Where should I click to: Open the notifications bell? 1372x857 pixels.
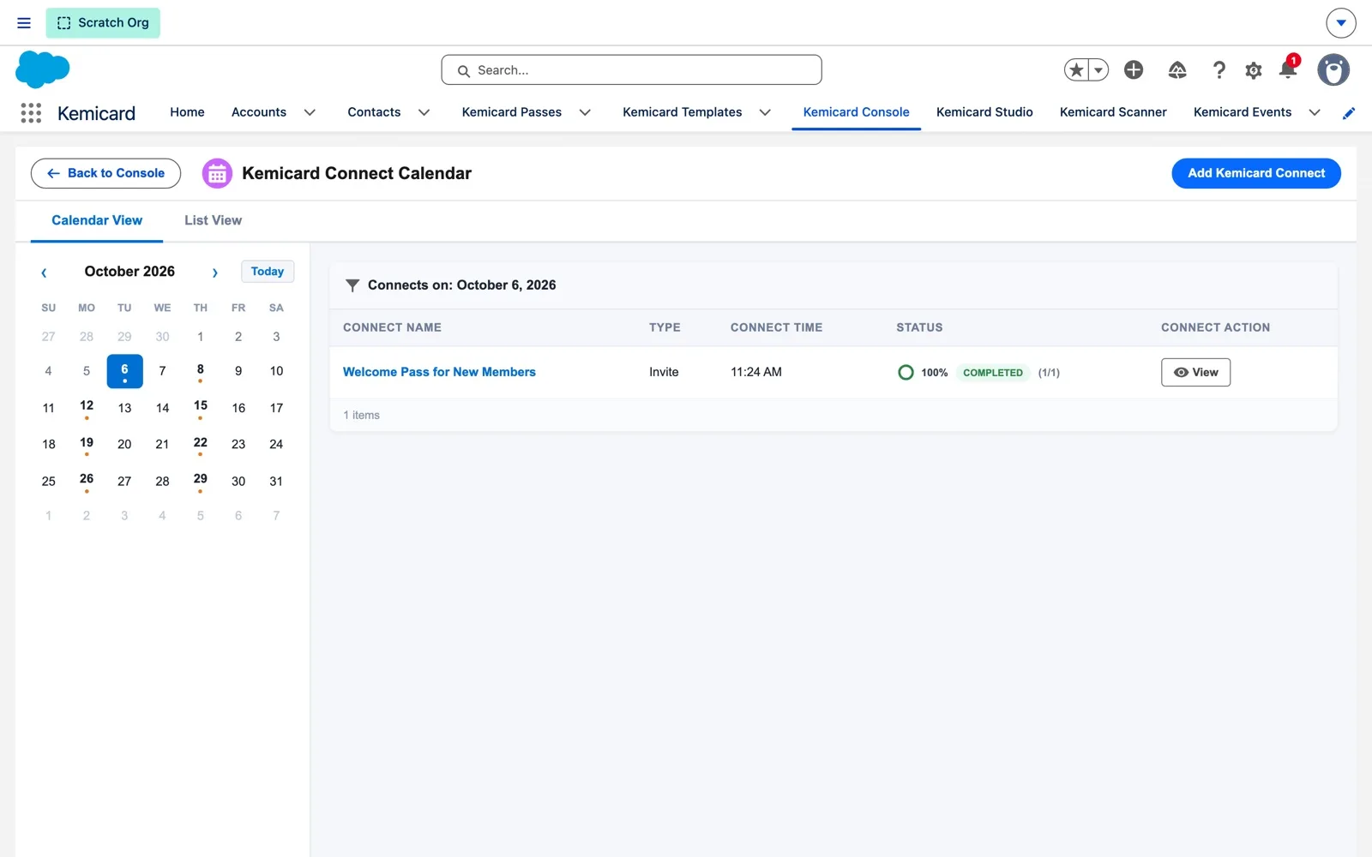coord(1288,70)
